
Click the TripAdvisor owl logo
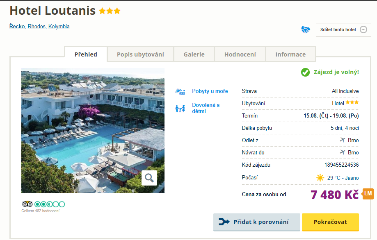[x=27, y=204]
